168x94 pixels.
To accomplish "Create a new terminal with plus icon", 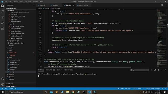I will (151, 70).
